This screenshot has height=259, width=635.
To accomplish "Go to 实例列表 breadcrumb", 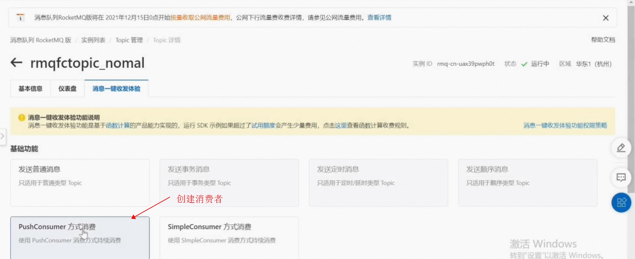I will [x=93, y=40].
